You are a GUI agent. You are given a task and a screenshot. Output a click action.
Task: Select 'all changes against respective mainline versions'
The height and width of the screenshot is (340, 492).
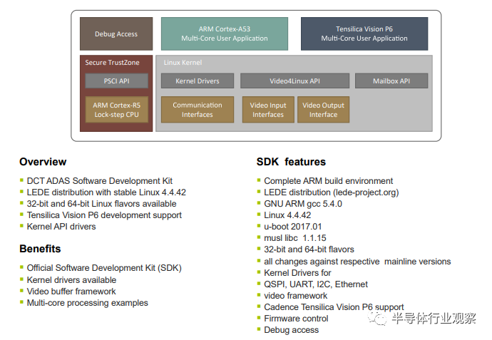357,262
